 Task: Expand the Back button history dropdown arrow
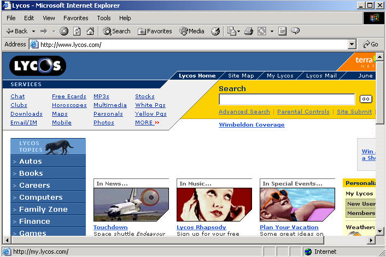(33, 31)
